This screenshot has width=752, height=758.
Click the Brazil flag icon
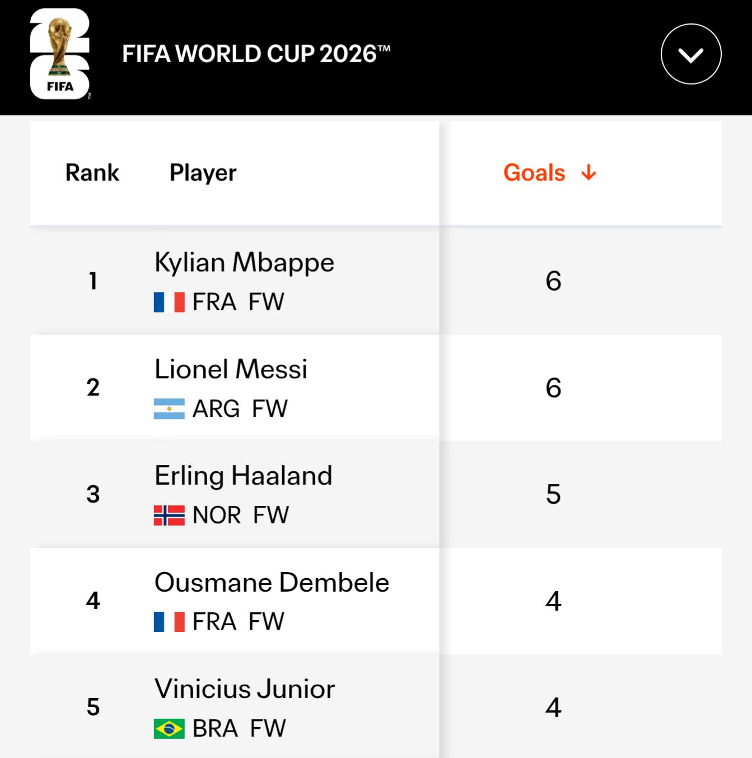pyautogui.click(x=169, y=729)
